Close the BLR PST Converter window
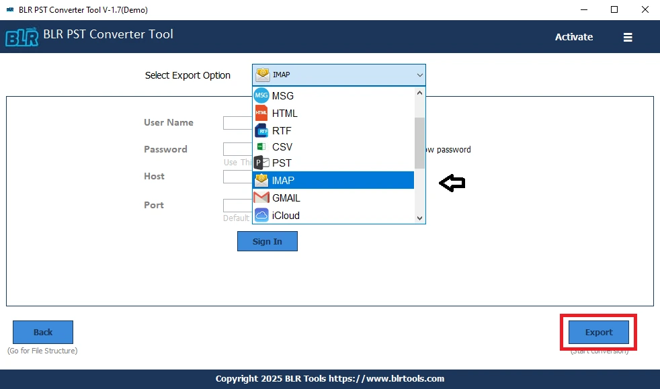The width and height of the screenshot is (660, 389). (645, 9)
